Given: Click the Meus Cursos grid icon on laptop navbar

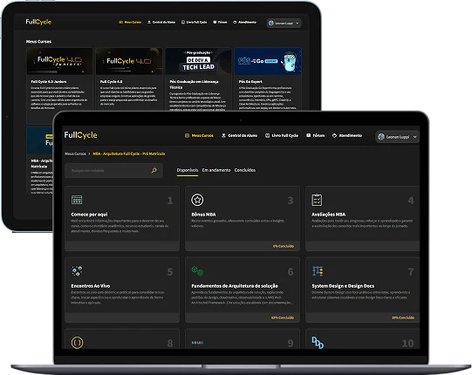Looking at the screenshot, I should point(187,136).
